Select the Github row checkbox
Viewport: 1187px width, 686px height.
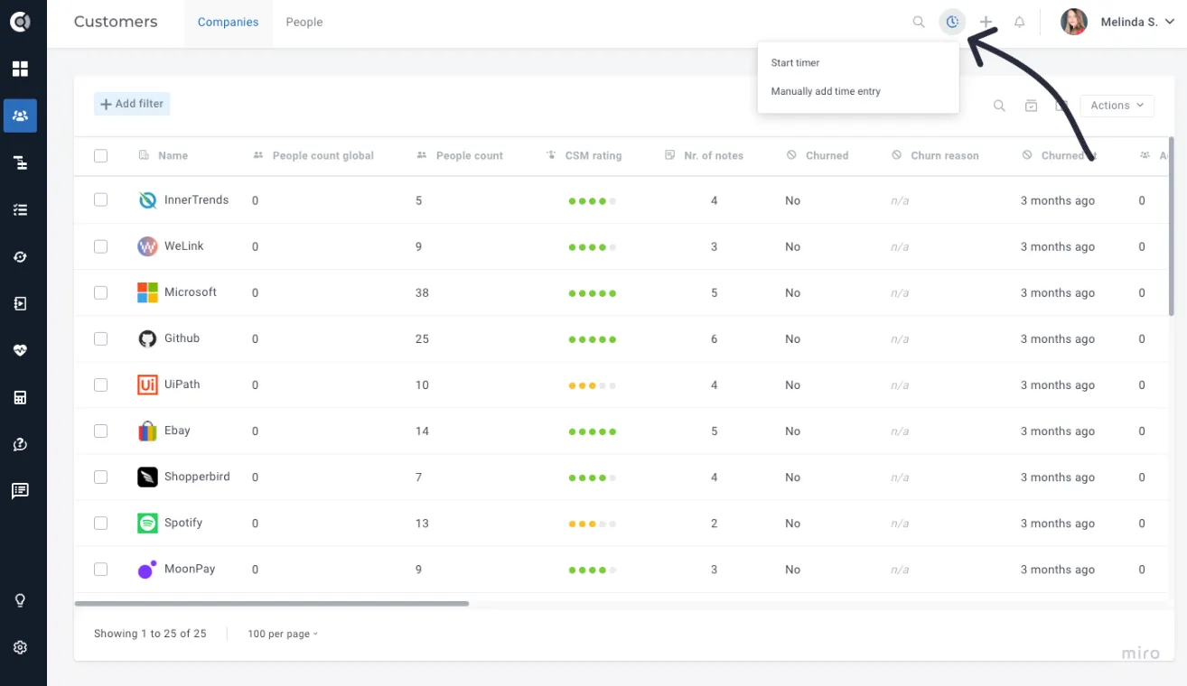click(x=100, y=338)
